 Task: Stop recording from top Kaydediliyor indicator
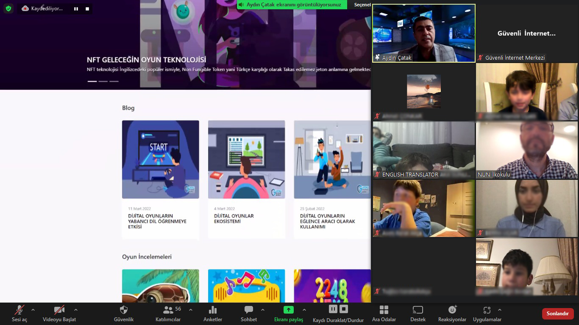click(87, 8)
